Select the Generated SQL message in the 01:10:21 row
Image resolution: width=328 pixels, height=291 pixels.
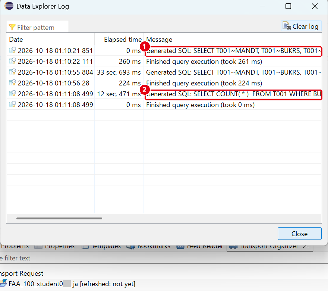point(234,51)
